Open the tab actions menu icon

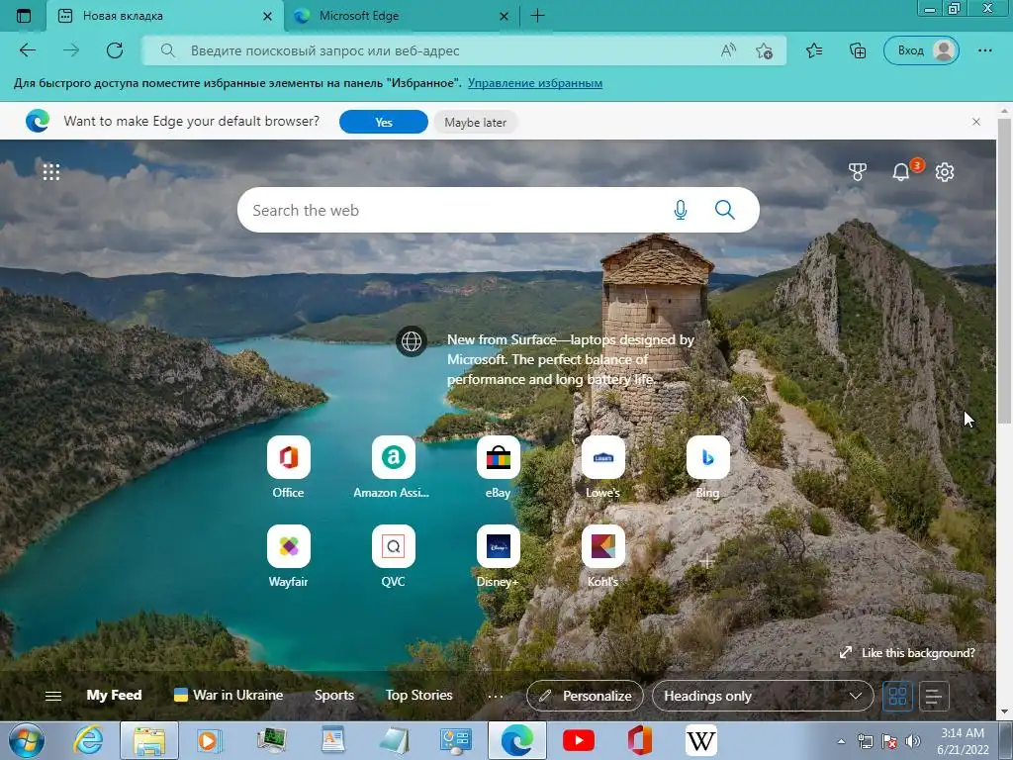(x=24, y=16)
